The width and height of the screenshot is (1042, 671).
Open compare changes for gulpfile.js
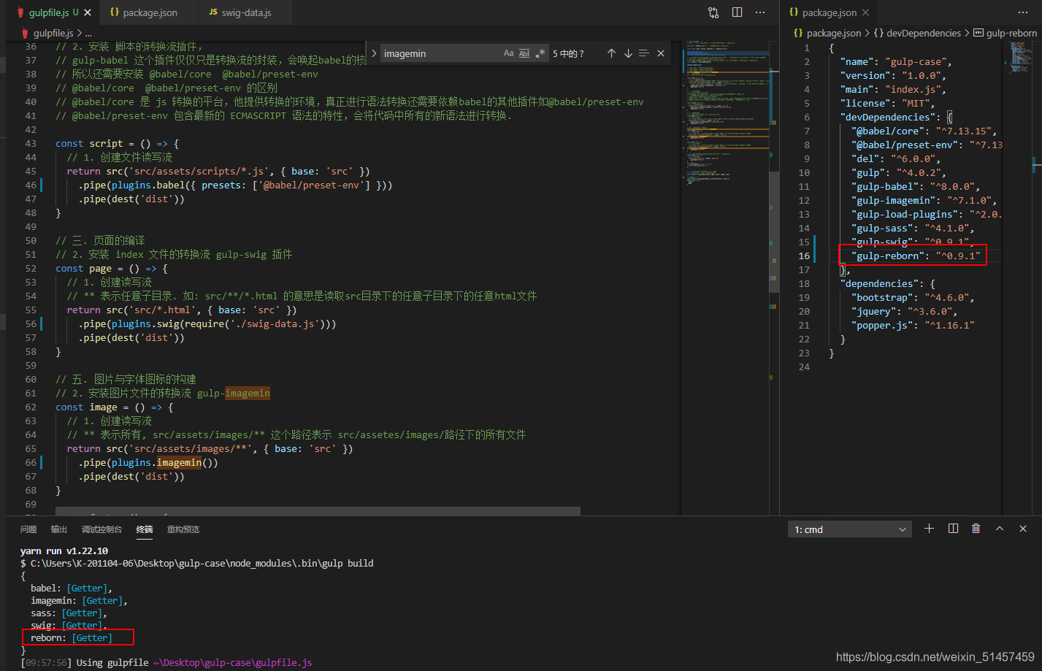pos(713,12)
